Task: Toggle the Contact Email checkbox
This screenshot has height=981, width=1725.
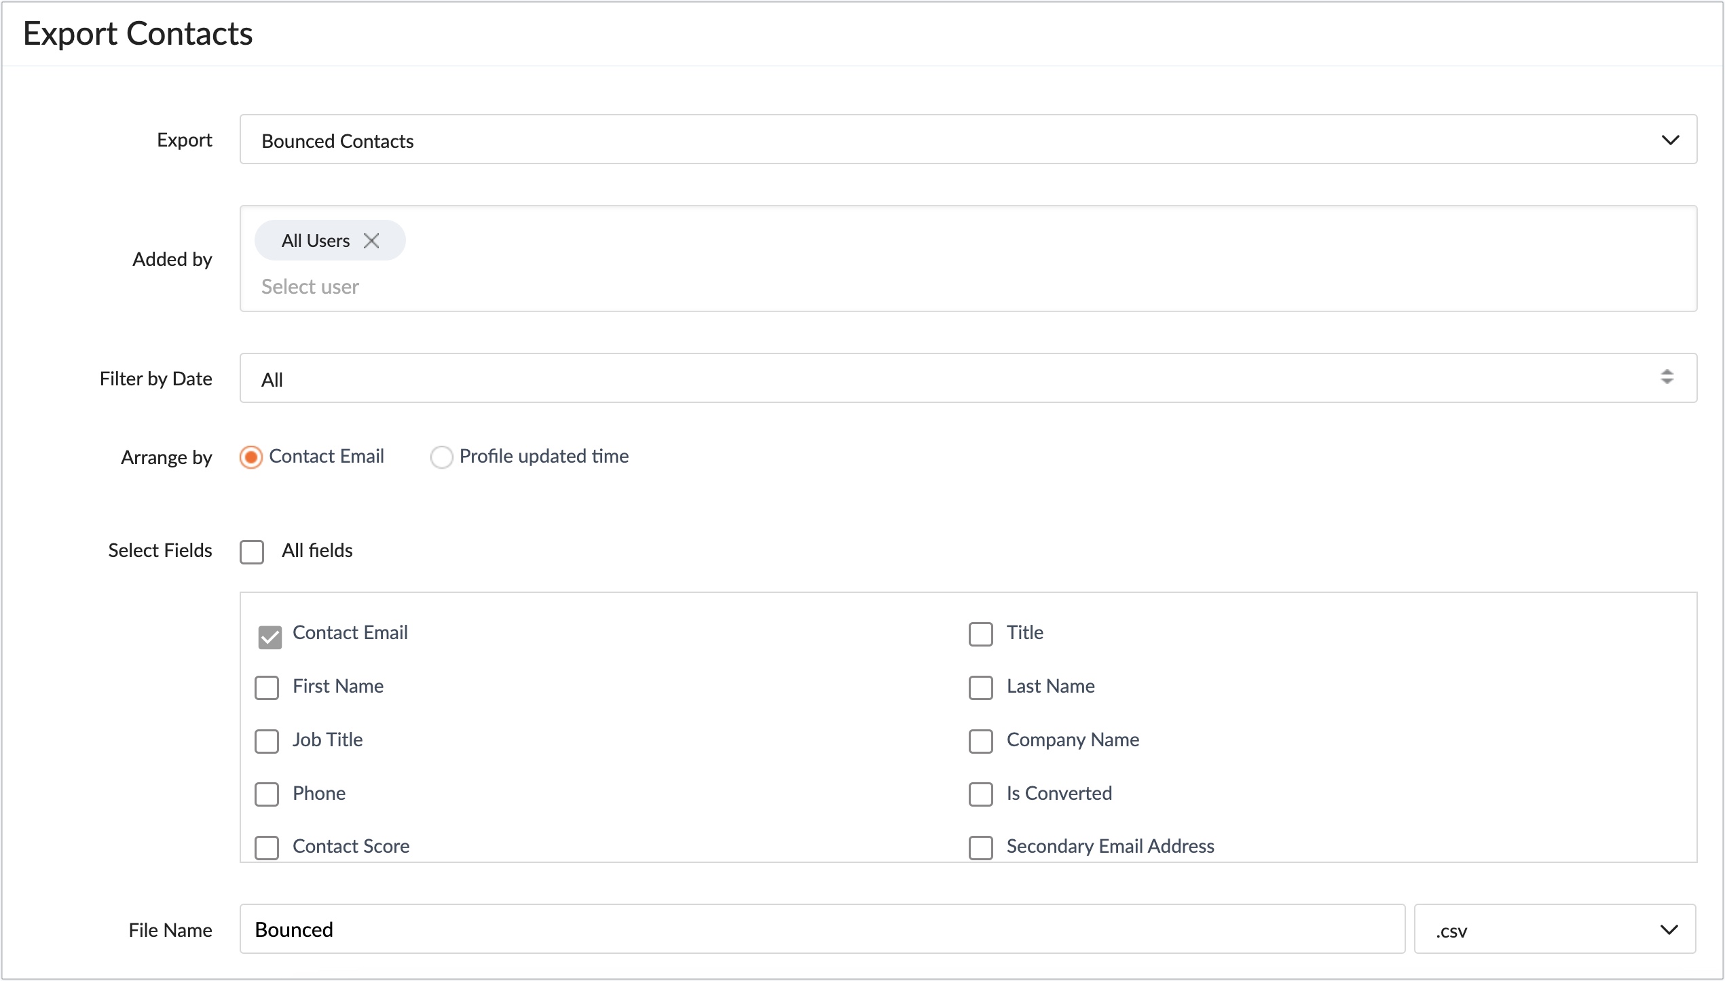Action: [270, 632]
